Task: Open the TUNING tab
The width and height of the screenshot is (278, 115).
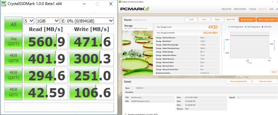Action: pos(253,9)
